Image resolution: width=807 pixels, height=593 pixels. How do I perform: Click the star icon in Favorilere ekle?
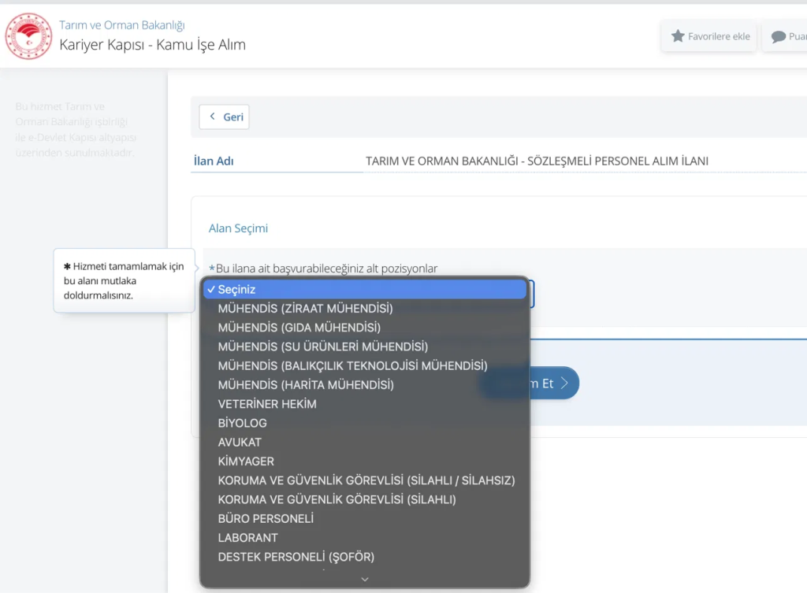point(678,36)
